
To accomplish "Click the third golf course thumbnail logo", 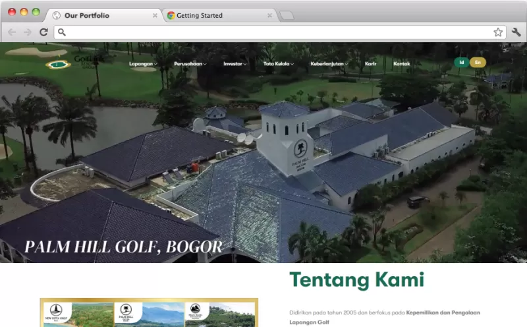I will 196,311.
